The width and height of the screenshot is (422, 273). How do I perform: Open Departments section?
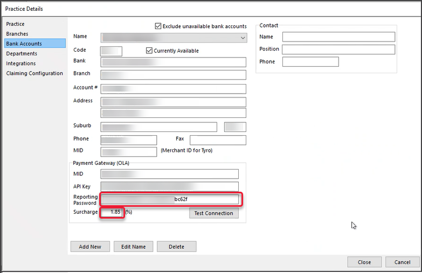coord(22,53)
